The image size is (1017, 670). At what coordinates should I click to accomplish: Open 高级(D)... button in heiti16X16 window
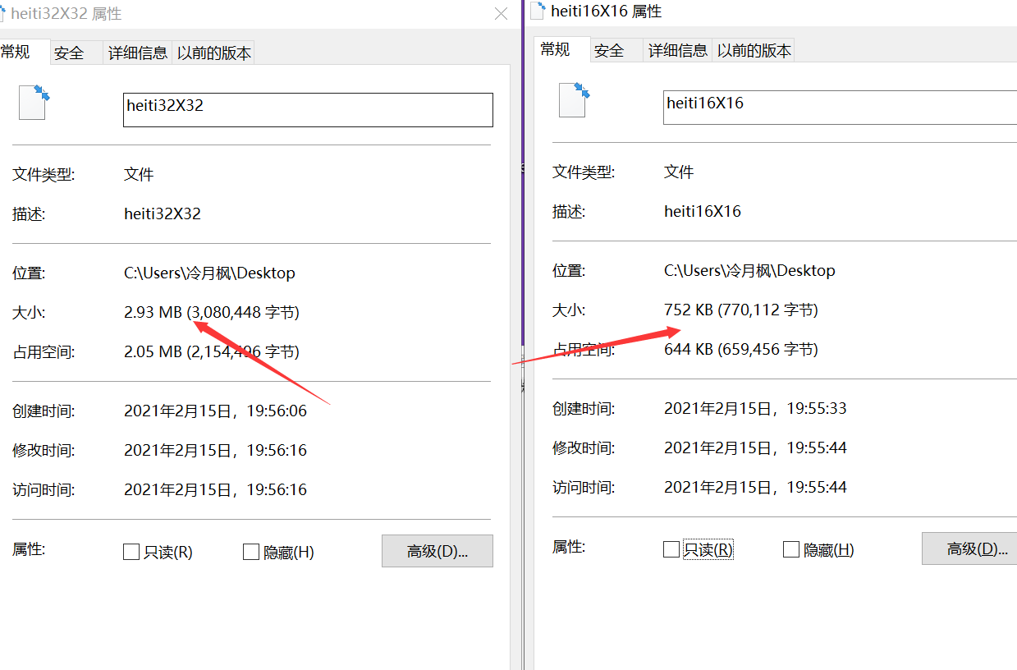pos(969,548)
